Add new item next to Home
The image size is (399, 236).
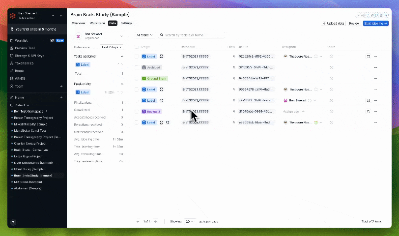point(61,97)
